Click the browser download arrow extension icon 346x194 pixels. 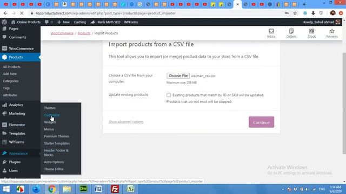click(x=313, y=13)
